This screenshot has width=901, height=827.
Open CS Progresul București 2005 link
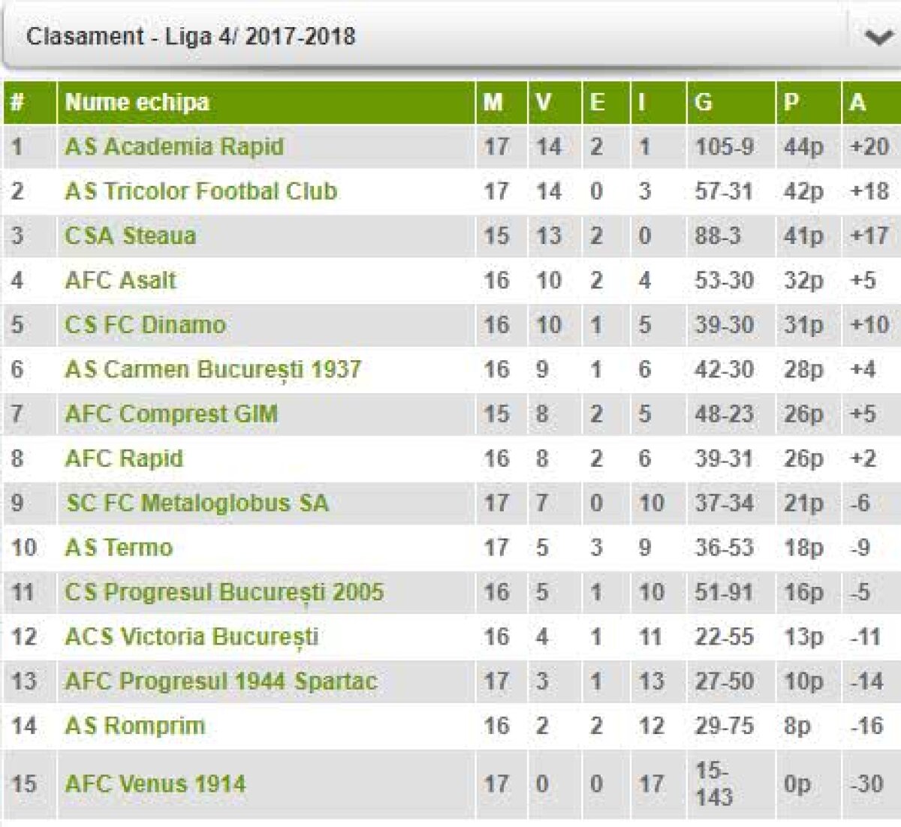224,592
